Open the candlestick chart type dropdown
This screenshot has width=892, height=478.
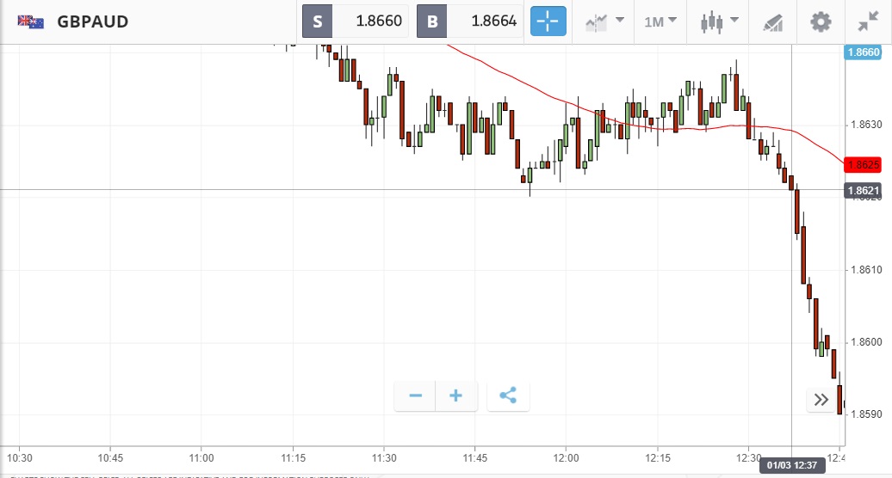pos(720,21)
